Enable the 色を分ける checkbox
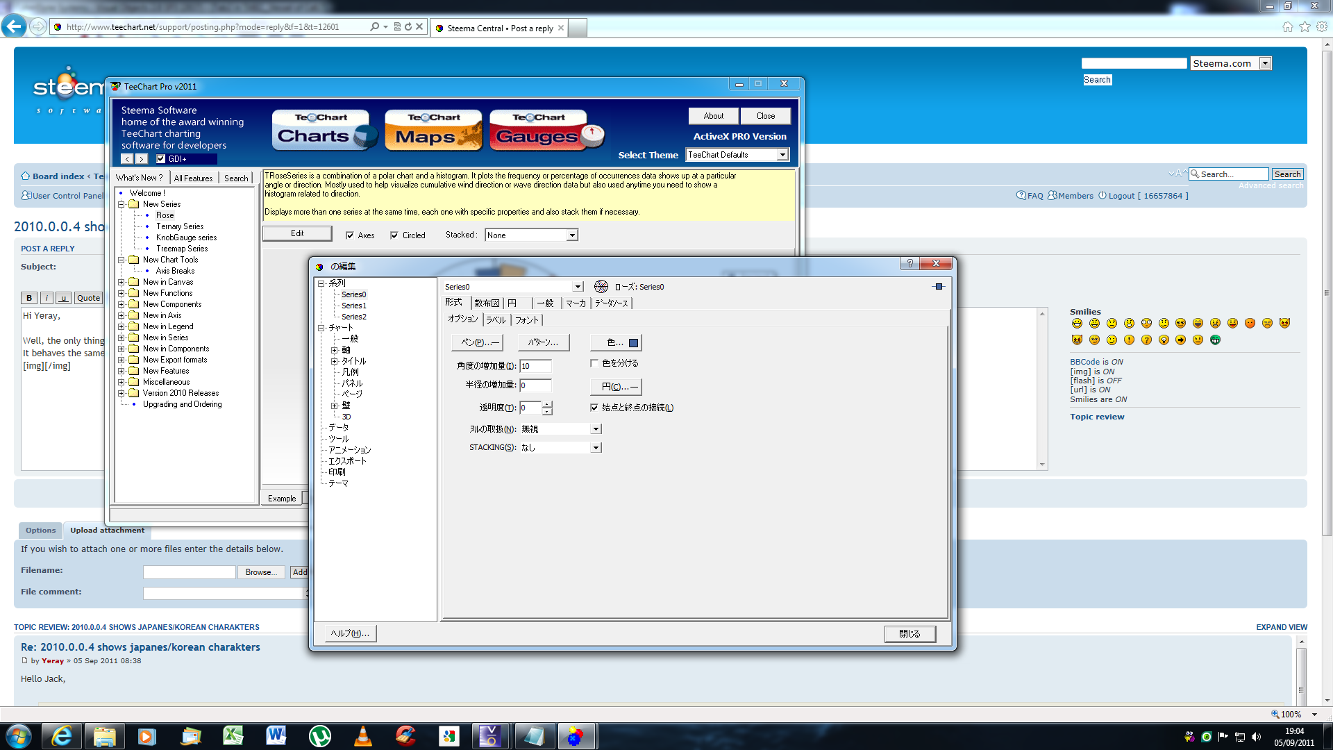The width and height of the screenshot is (1333, 750). 594,363
